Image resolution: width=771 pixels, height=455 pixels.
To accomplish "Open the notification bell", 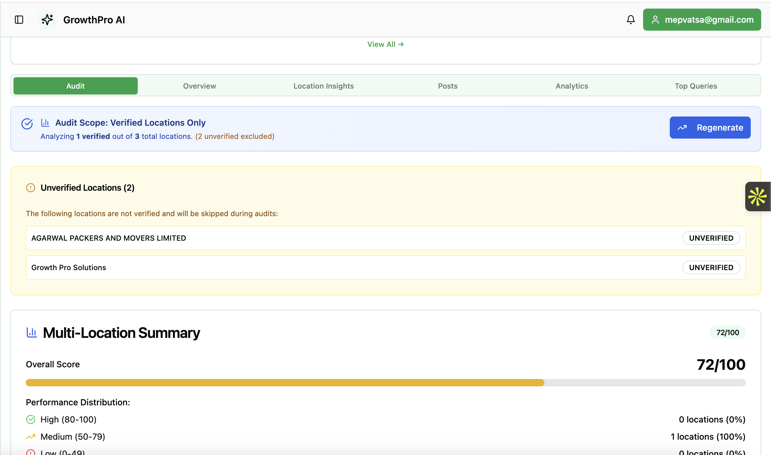I will click(x=631, y=19).
